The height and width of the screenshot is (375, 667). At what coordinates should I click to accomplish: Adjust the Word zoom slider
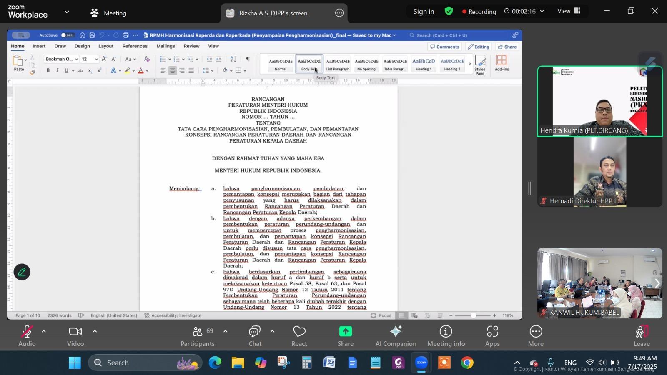(473, 315)
